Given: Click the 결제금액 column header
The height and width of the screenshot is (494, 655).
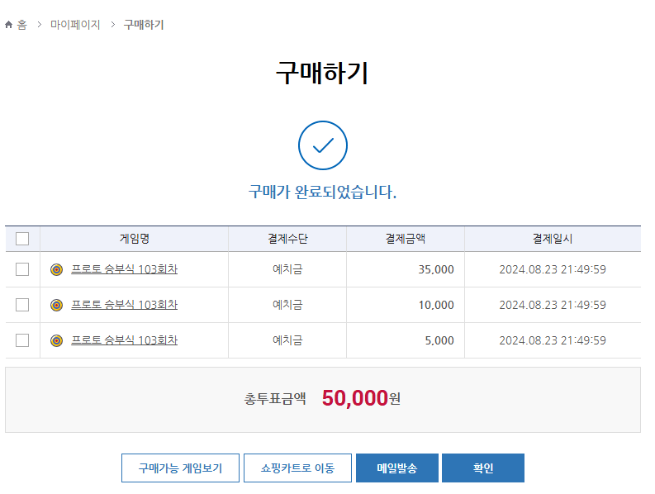Looking at the screenshot, I should [405, 239].
